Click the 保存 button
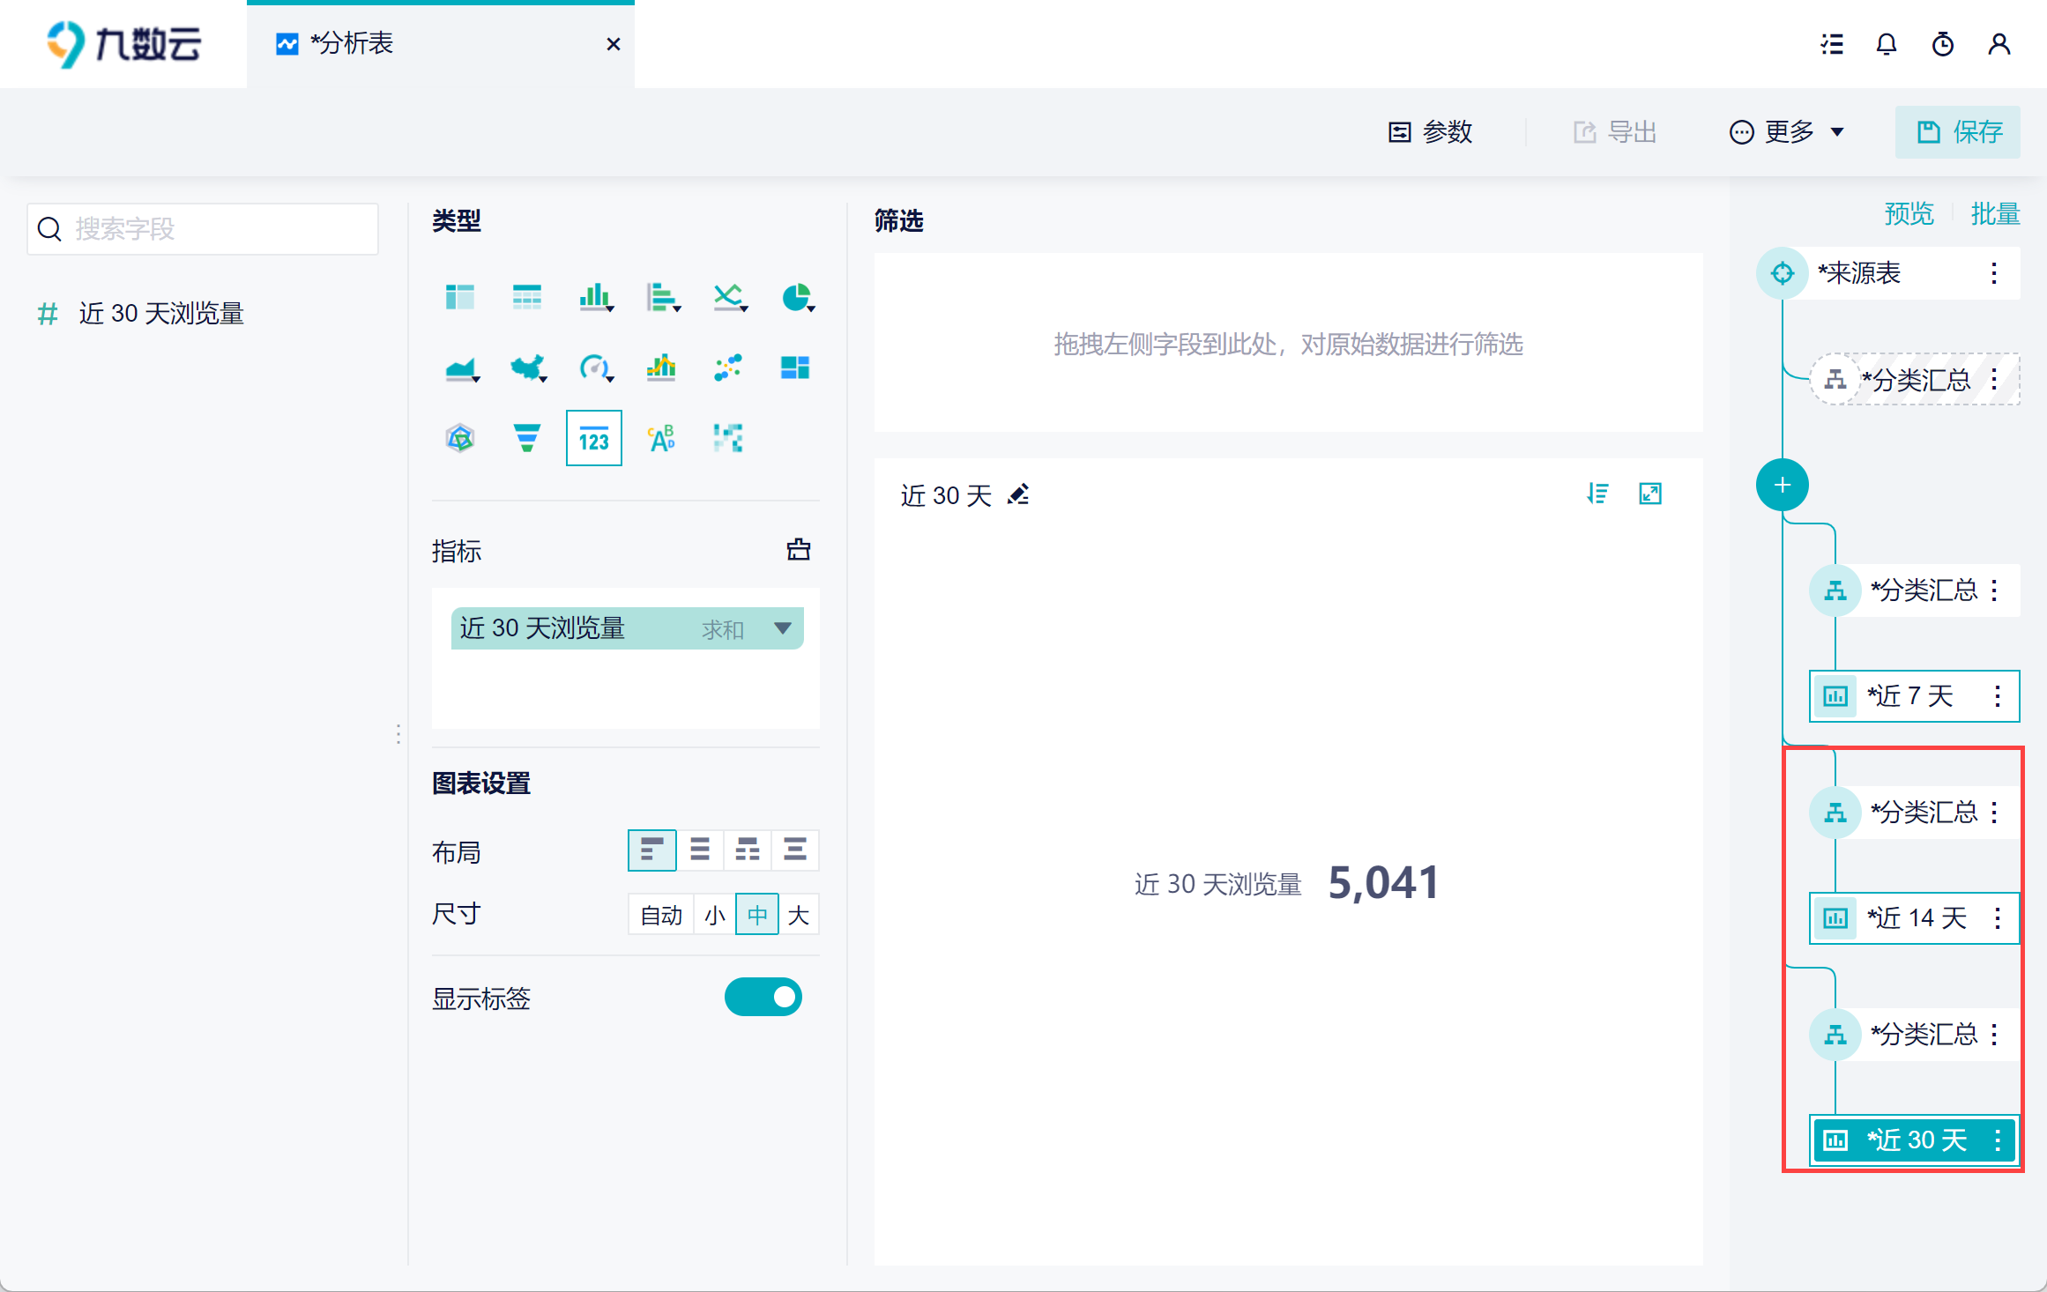The image size is (2047, 1292). (x=1957, y=132)
